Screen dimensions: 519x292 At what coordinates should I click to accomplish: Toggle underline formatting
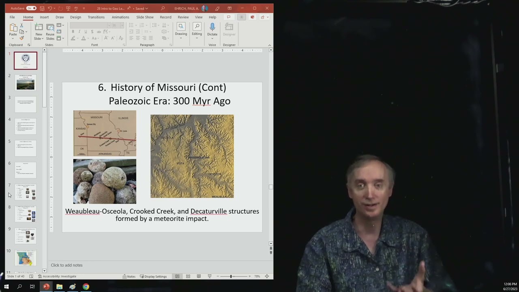coord(86,32)
